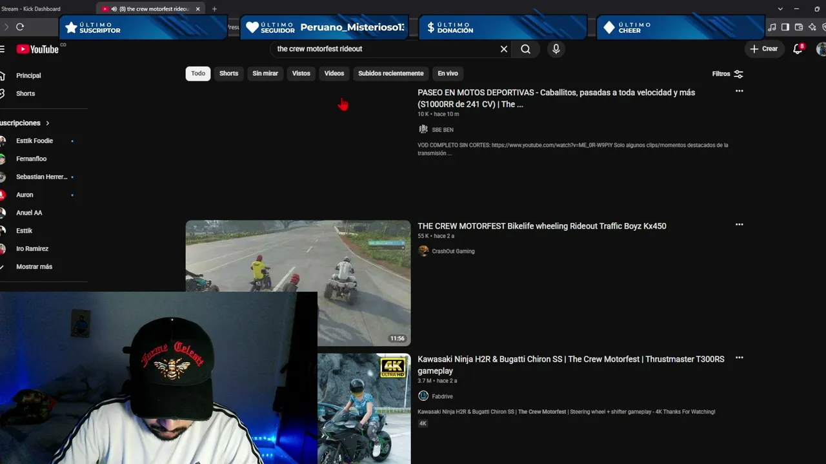The width and height of the screenshot is (826, 464).
Task: Open Kawasaki Ninja H2R video thumbnail
Action: 364,409
